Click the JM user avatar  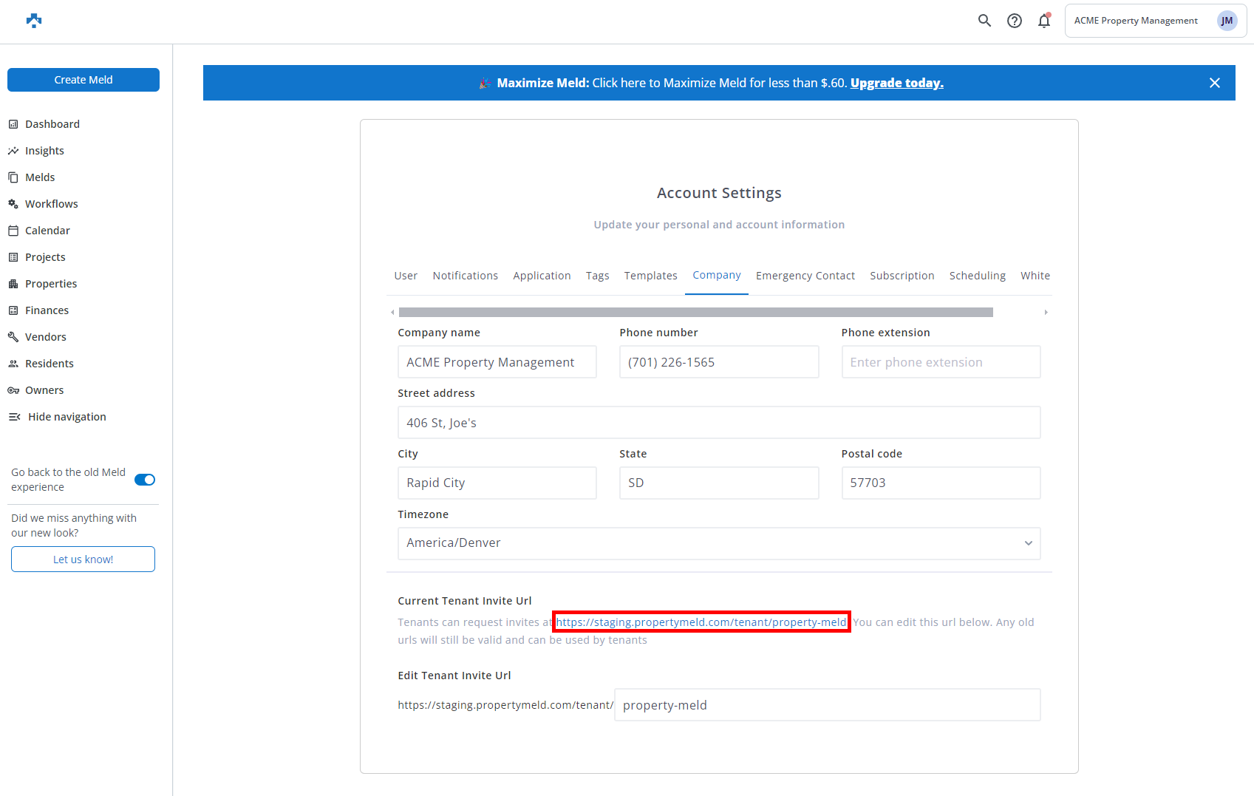pyautogui.click(x=1227, y=21)
